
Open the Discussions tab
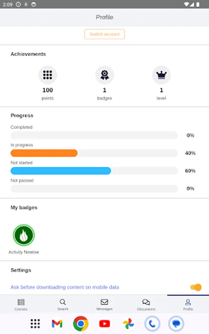coord(146,305)
